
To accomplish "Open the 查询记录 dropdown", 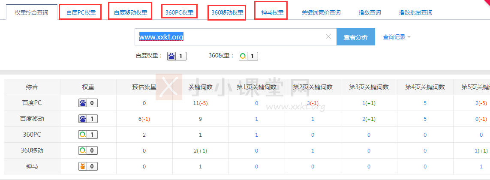I will click(397, 37).
